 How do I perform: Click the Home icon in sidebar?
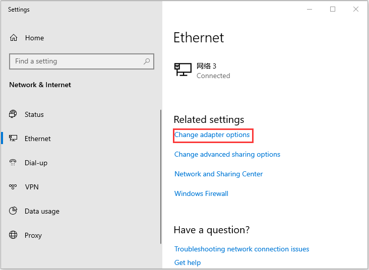14,38
